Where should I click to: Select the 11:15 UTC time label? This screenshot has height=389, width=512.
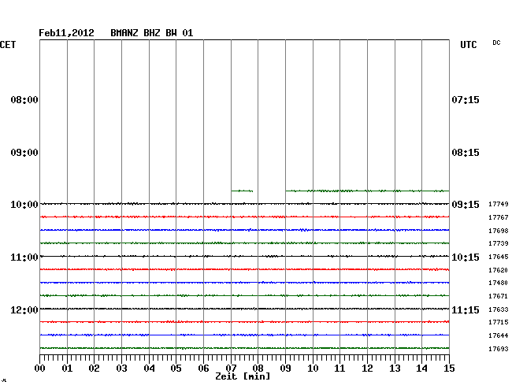[x=466, y=310]
